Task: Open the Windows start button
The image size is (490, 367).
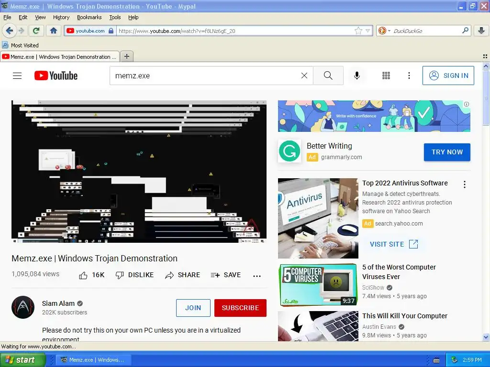Action: click(x=23, y=360)
